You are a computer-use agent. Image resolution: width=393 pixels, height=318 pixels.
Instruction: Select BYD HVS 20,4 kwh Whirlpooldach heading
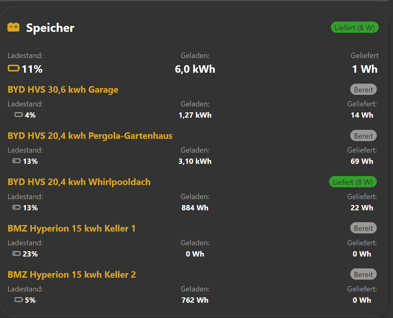point(79,182)
